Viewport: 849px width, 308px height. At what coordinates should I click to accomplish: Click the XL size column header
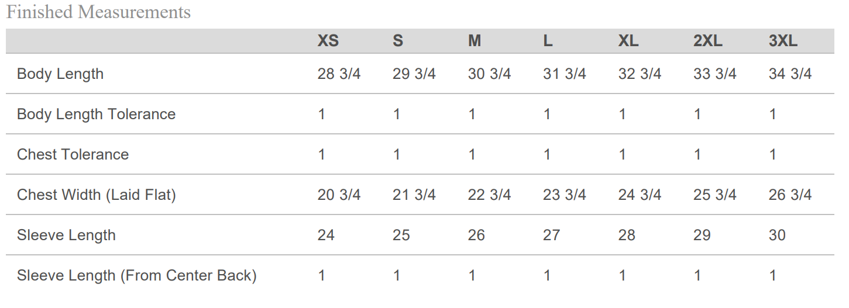(628, 41)
